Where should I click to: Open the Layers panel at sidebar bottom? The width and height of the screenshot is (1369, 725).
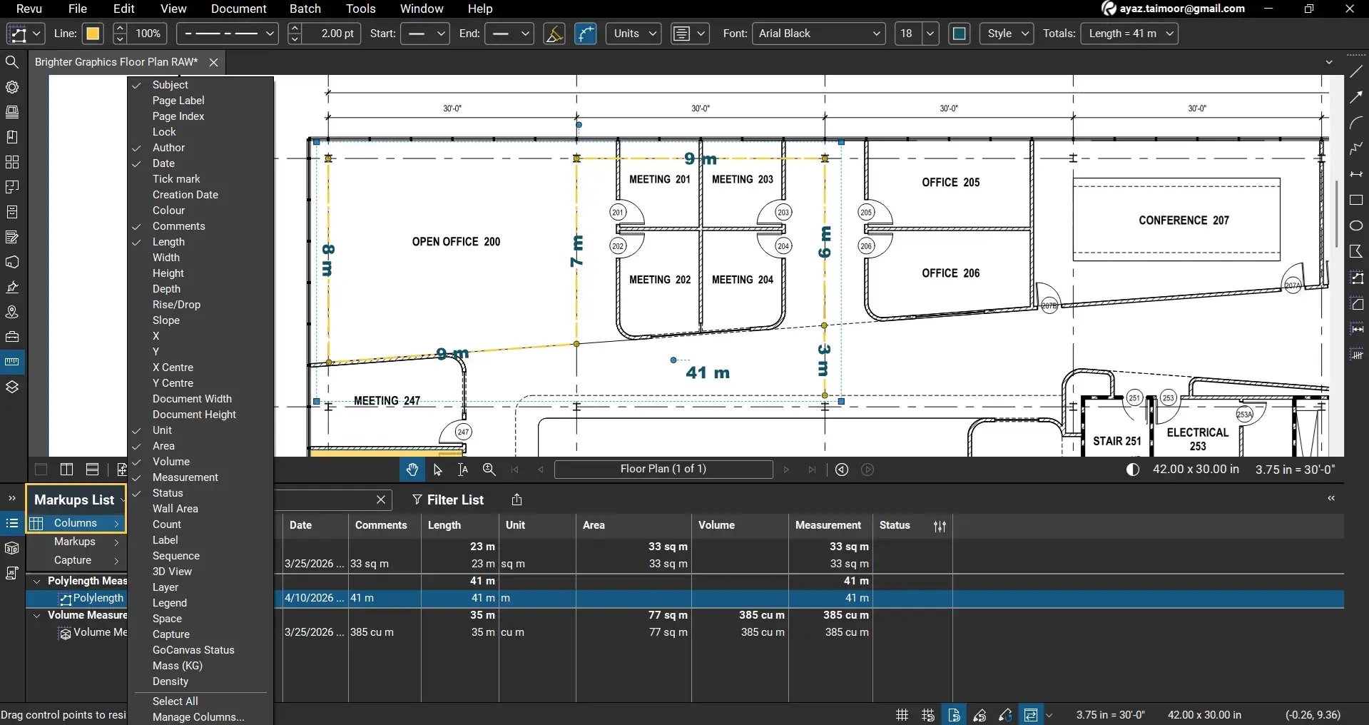(11, 386)
